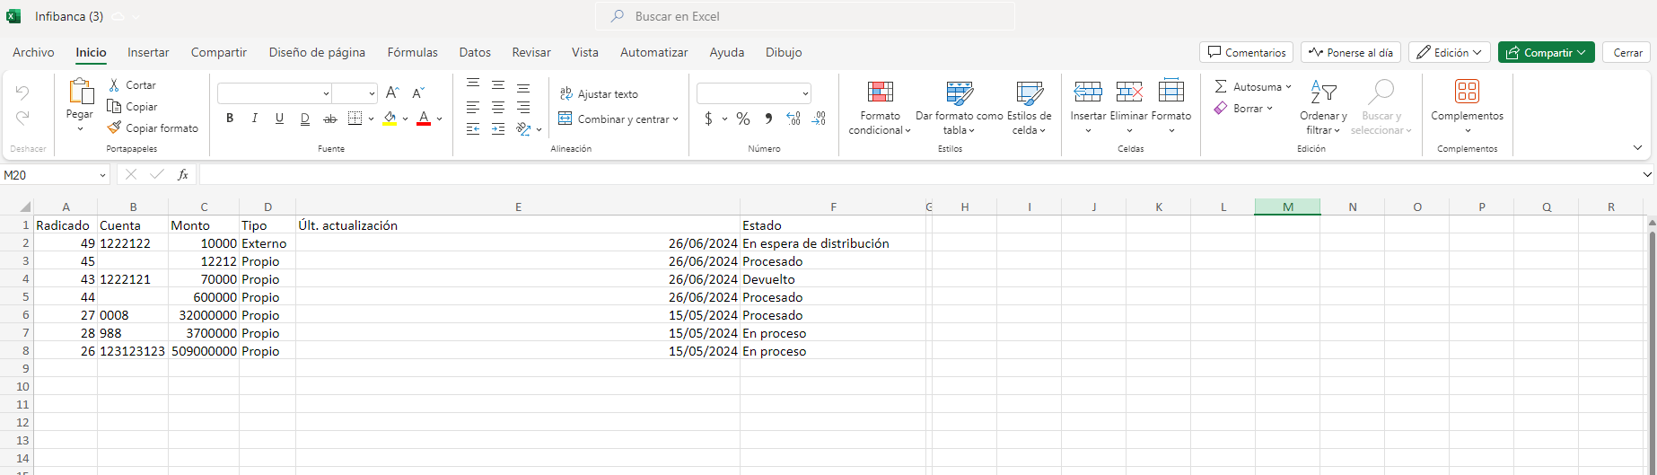This screenshot has width=1657, height=475.
Task: Click the cell borders icon
Action: click(x=355, y=118)
